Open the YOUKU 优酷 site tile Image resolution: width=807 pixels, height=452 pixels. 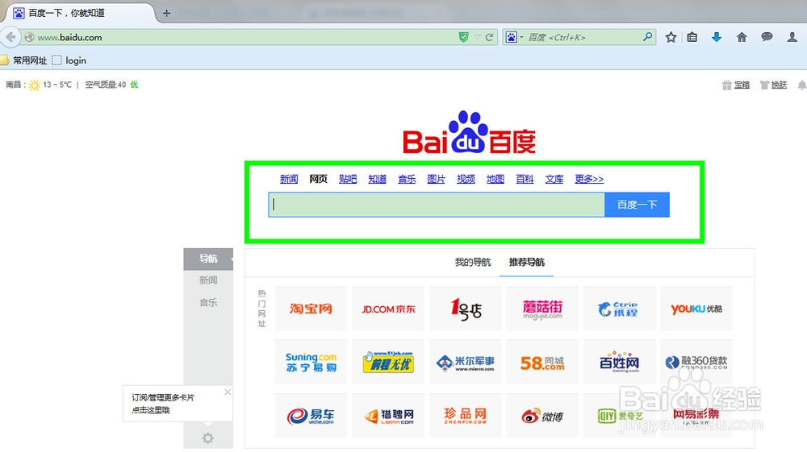click(x=696, y=309)
